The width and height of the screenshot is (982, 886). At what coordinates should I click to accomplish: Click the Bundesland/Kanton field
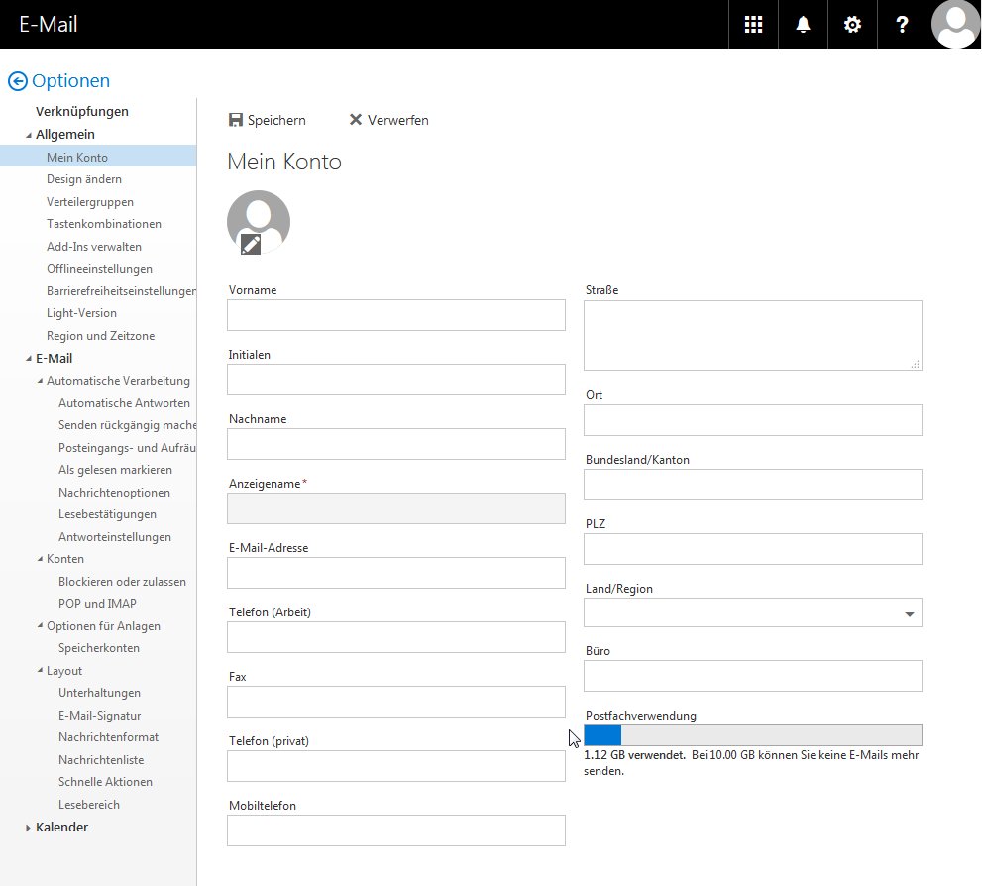tap(753, 485)
